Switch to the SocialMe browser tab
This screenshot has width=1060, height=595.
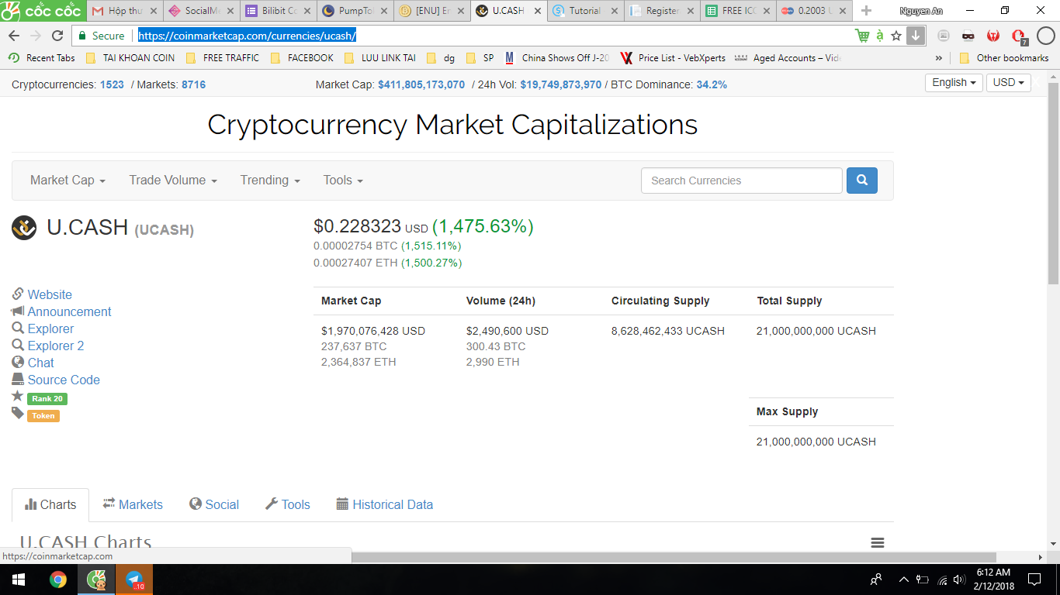[201, 11]
